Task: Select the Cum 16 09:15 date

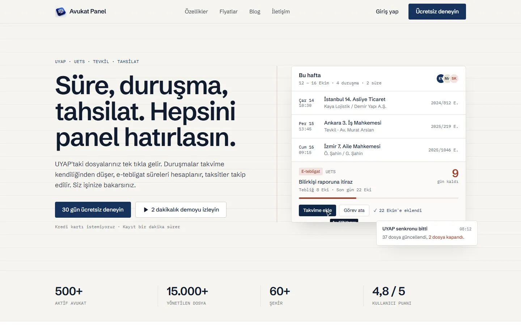Action: point(306,150)
